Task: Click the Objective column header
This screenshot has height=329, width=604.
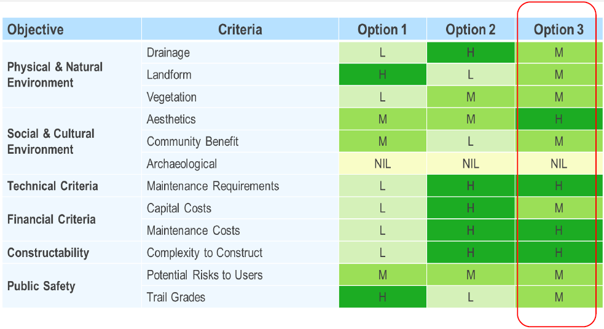Action: point(36,30)
